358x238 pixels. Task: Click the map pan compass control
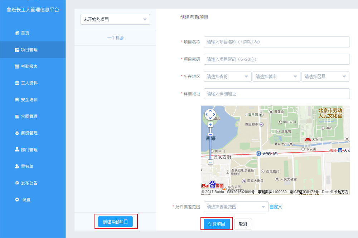210,114
